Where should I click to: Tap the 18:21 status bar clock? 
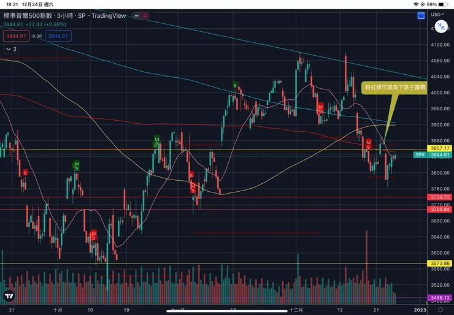(12, 4)
